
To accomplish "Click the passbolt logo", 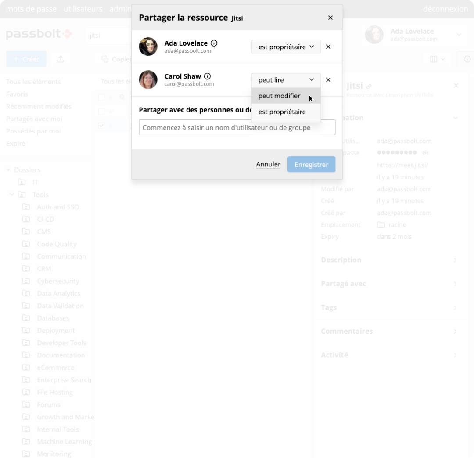I will click(39, 34).
